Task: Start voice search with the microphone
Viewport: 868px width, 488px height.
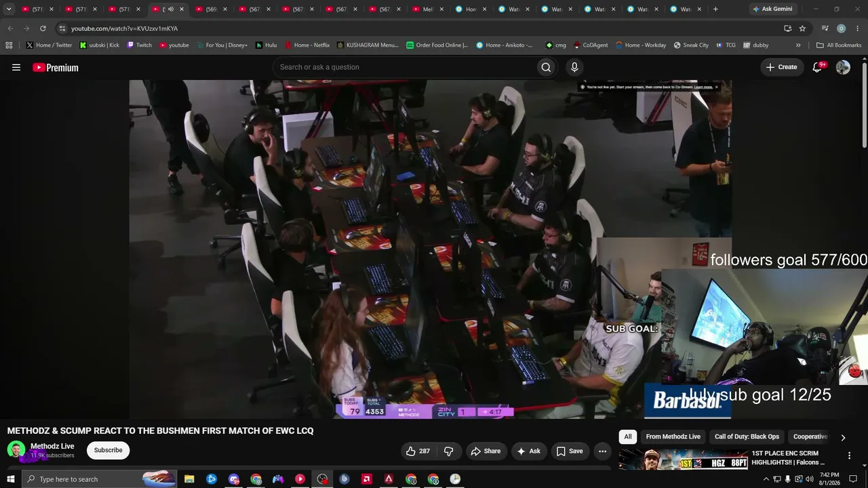Action: click(574, 67)
